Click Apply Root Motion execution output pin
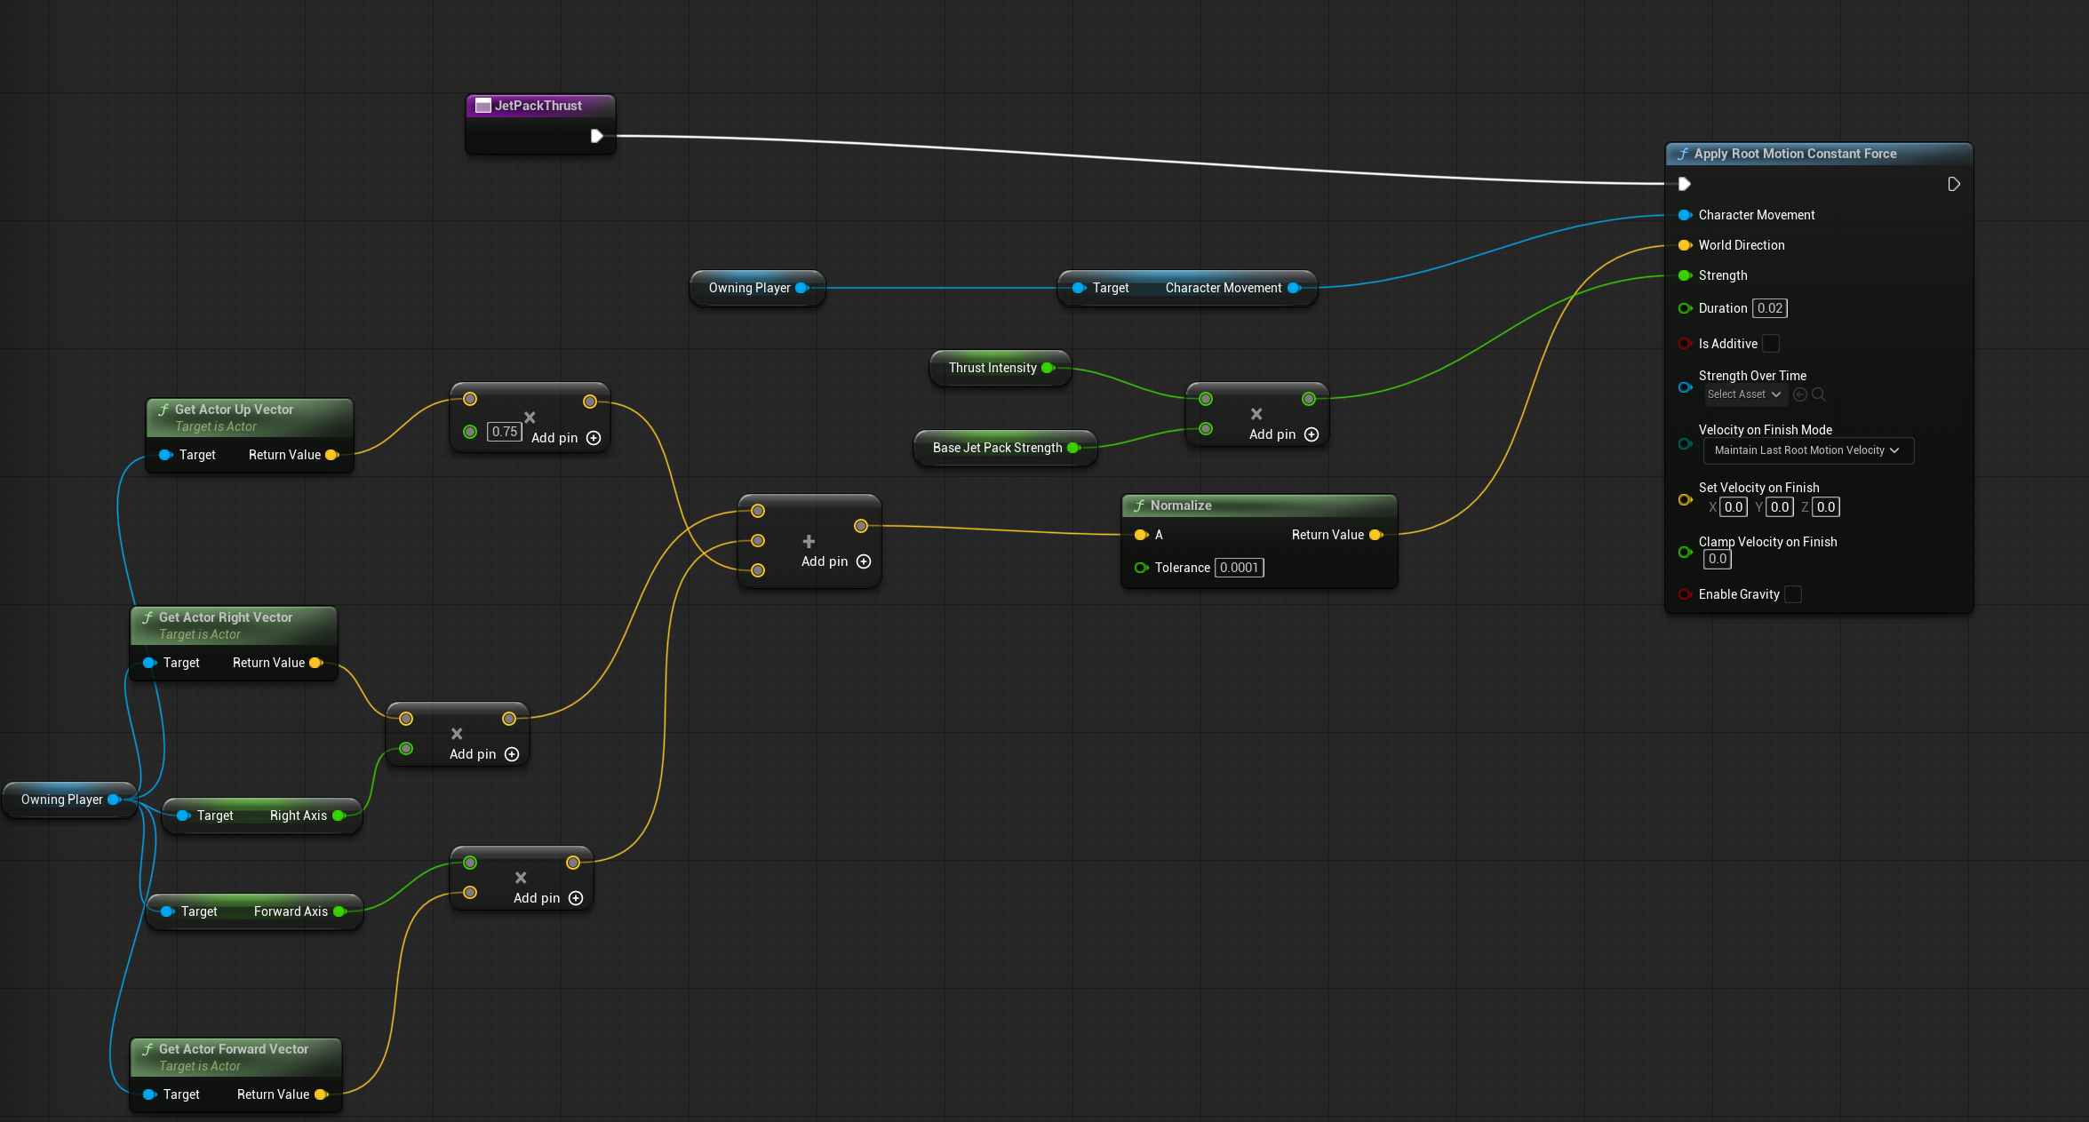 1953,184
